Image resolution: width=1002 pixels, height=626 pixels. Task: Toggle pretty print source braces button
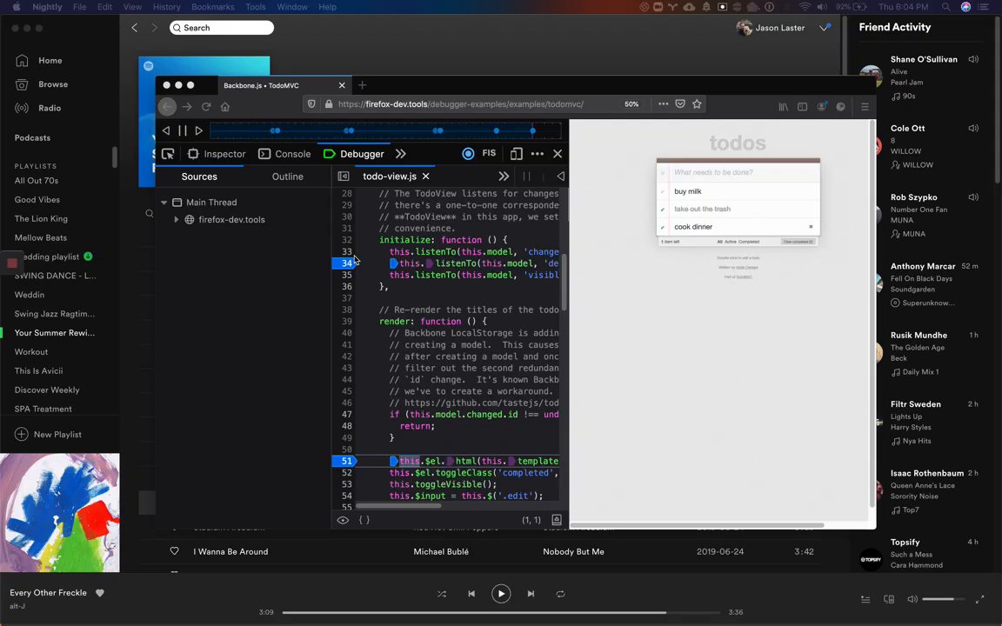coord(364,520)
